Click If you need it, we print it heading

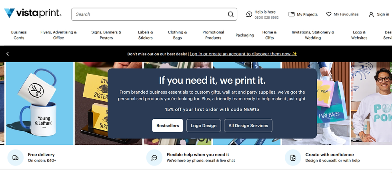[212, 81]
